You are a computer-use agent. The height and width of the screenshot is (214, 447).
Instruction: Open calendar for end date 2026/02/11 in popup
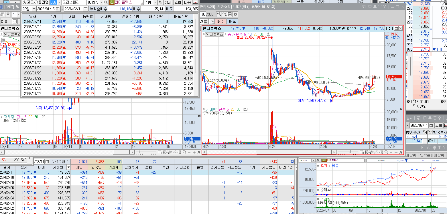click(x=85, y=9)
